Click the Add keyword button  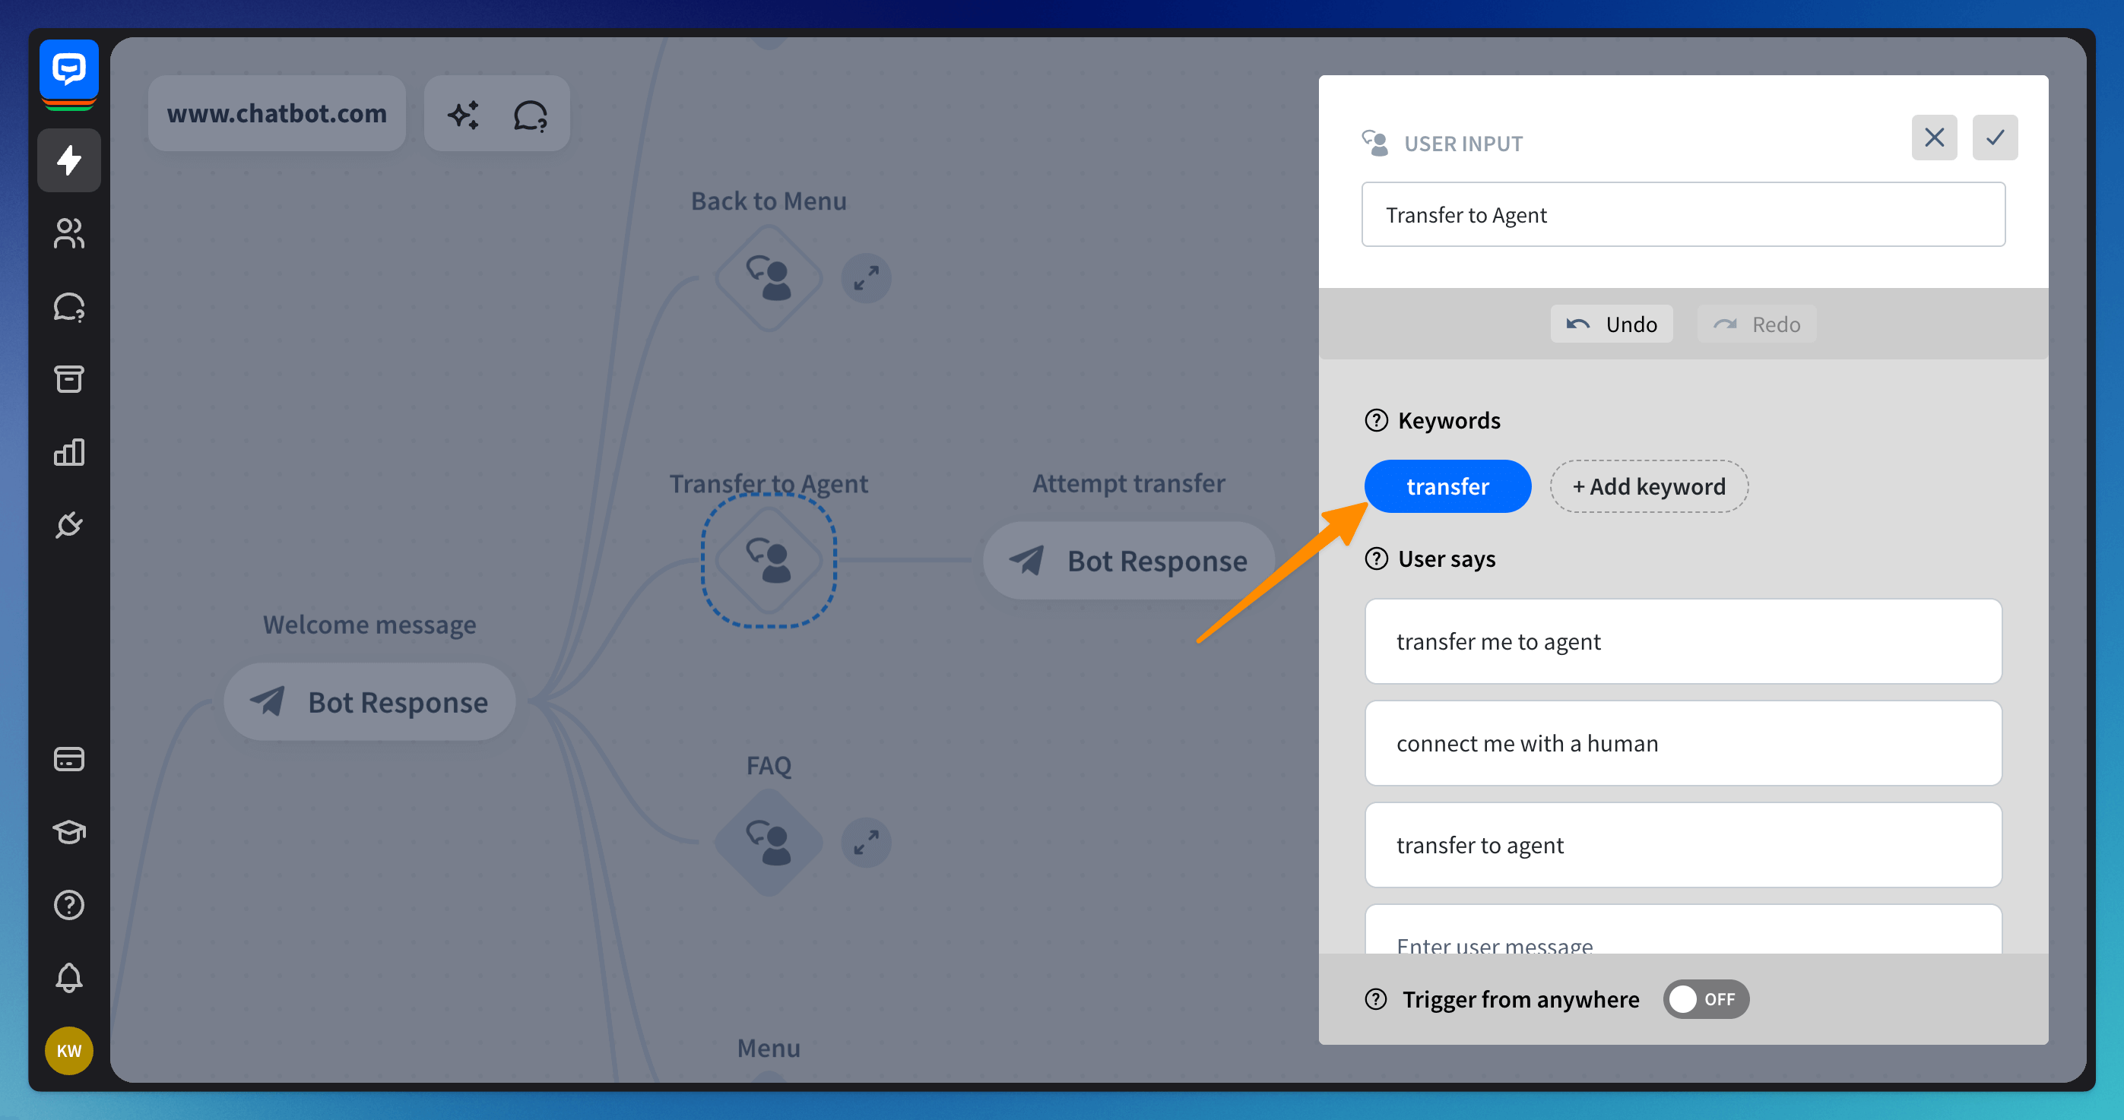[1648, 486]
